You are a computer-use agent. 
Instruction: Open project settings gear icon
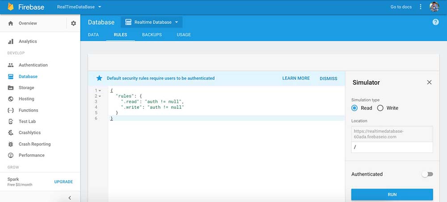(73, 23)
